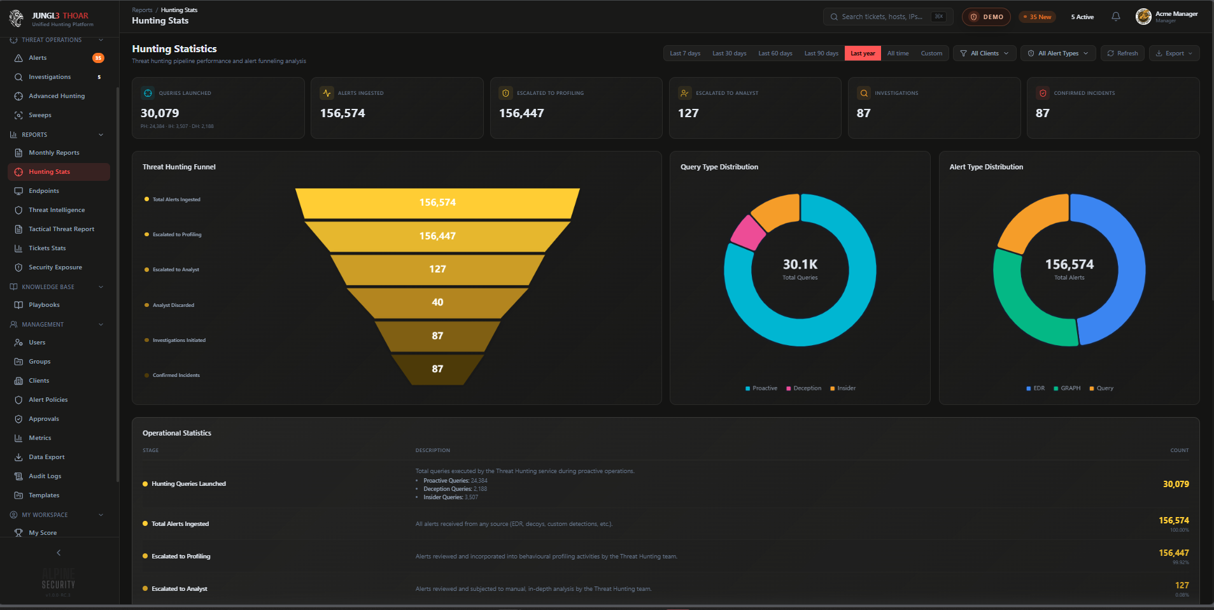Screen dimensions: 1214x610
Task: Click the Security Exposure shield icon
Action: coord(18,267)
